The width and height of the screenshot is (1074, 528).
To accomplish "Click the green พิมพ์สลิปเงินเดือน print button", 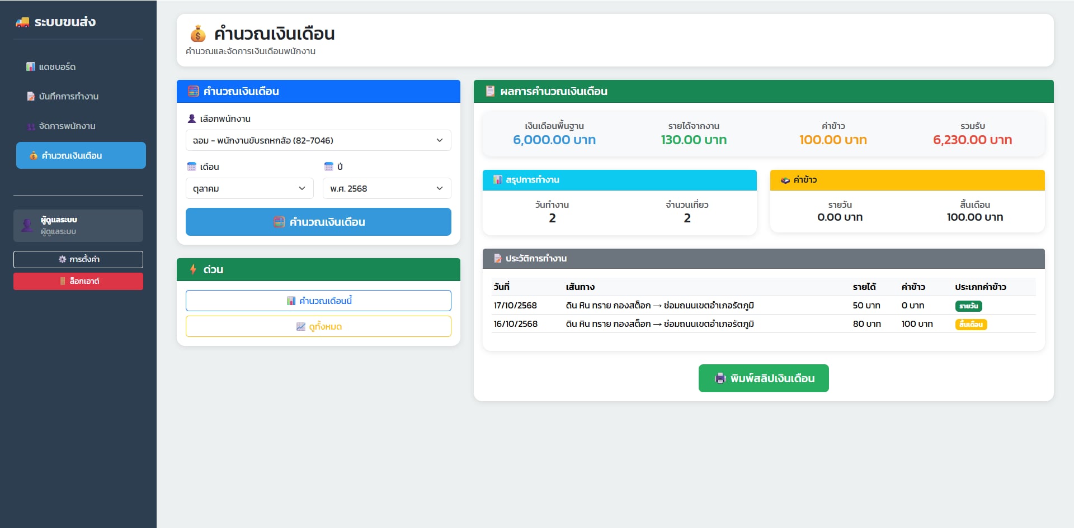I will click(763, 378).
